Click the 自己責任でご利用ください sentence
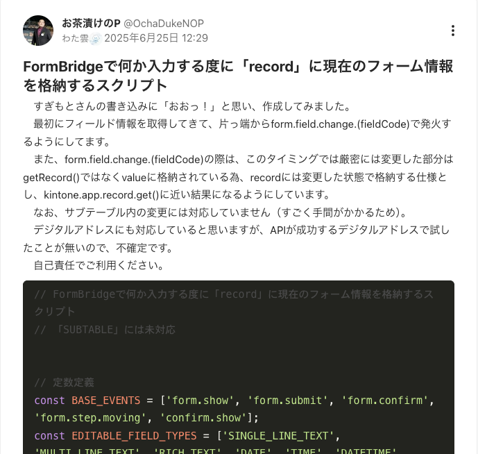This screenshot has height=454, width=478. [x=99, y=264]
